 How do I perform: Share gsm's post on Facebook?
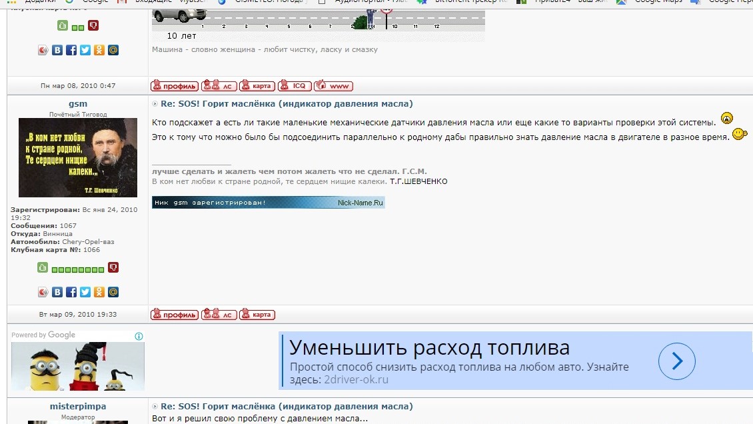[71, 292]
